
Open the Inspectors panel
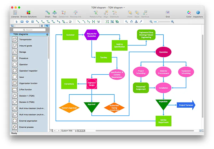(x=198, y=14)
